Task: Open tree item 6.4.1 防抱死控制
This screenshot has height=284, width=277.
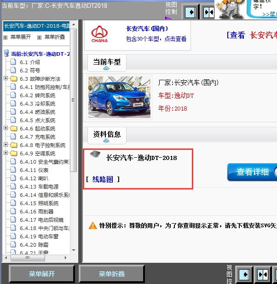Action: (45, 87)
